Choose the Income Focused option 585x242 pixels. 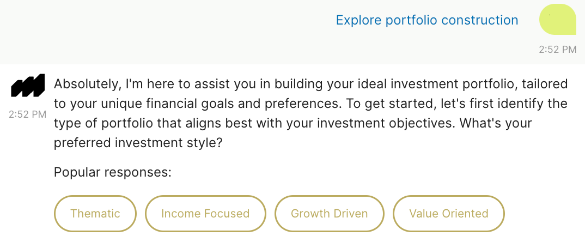click(x=205, y=213)
